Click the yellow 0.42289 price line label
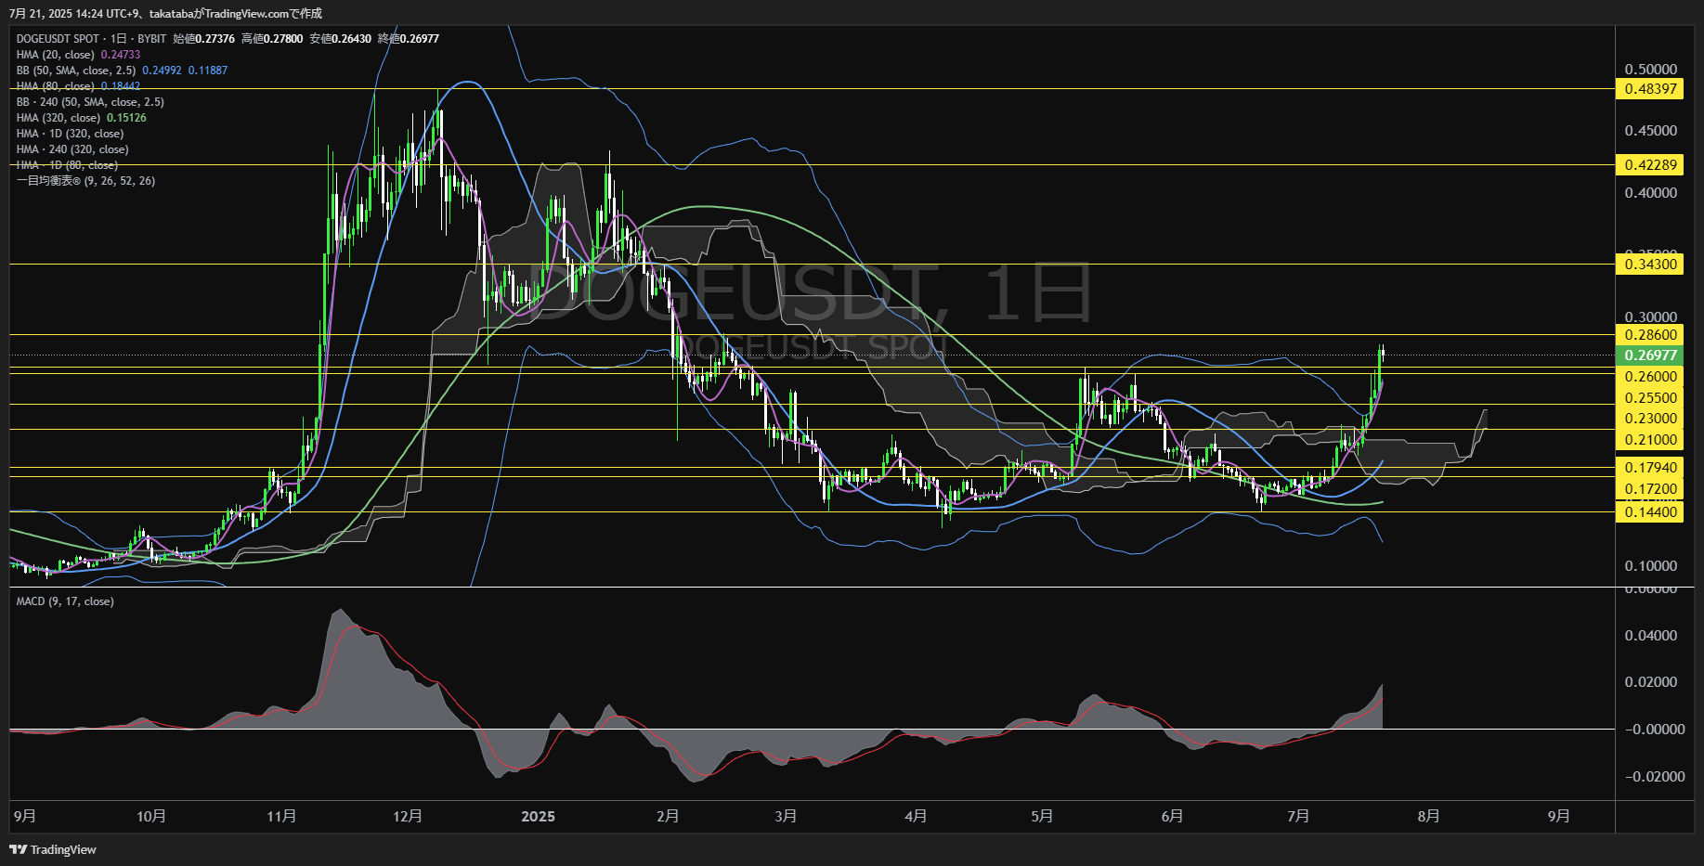The height and width of the screenshot is (866, 1704). (1650, 165)
